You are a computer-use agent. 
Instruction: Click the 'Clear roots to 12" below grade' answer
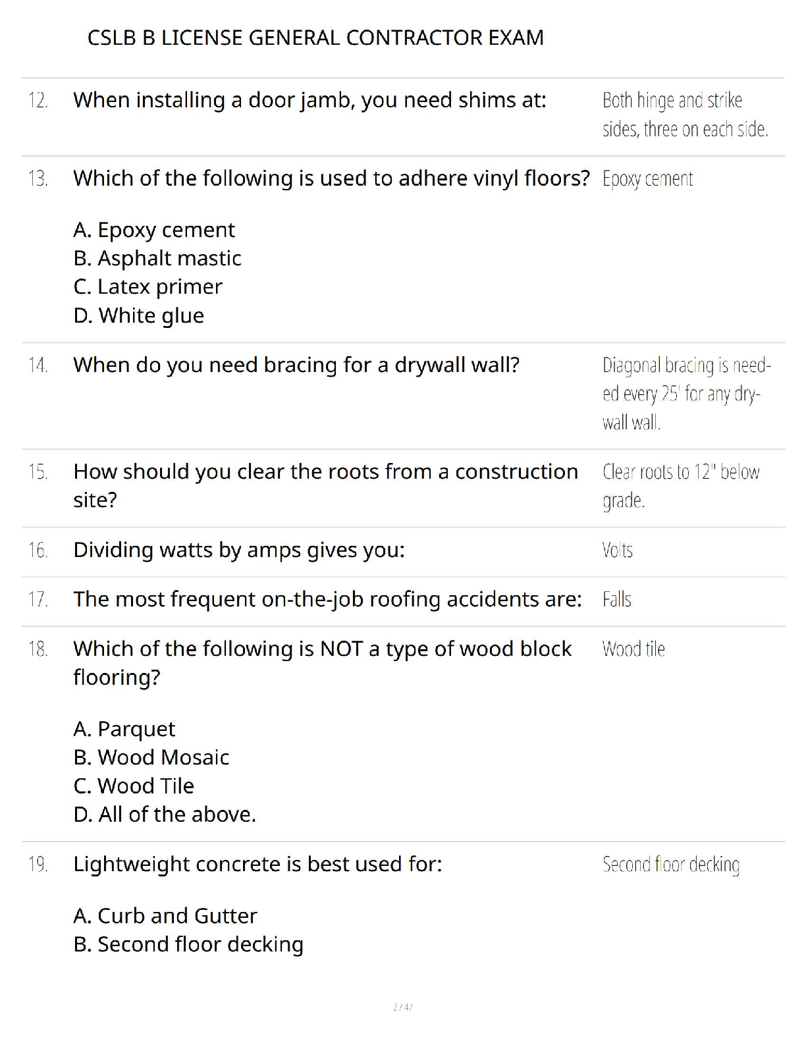pyautogui.click(x=680, y=486)
